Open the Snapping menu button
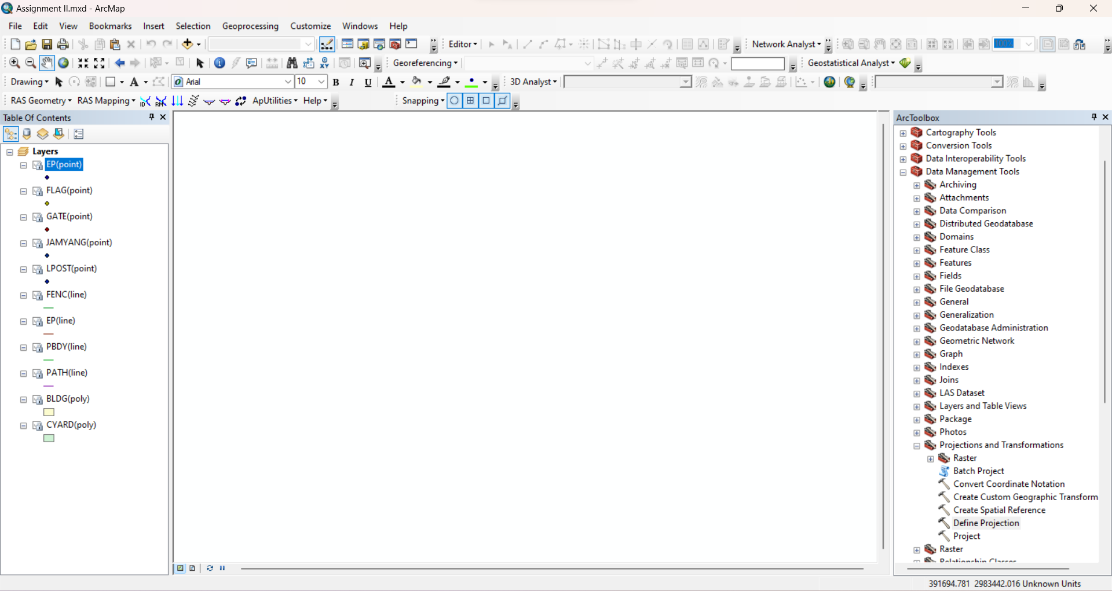 click(x=423, y=101)
